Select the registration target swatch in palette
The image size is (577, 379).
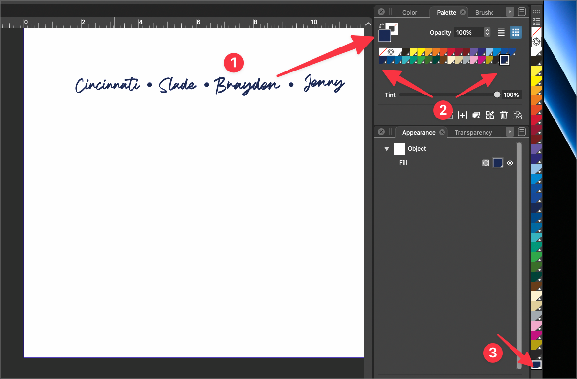tap(391, 52)
